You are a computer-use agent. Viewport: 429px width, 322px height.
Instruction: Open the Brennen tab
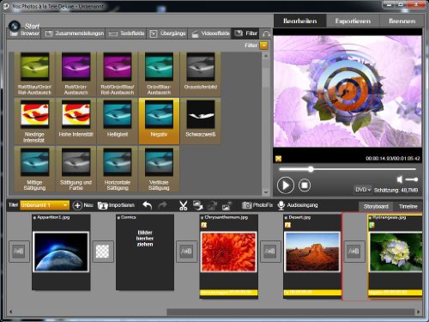click(x=402, y=21)
